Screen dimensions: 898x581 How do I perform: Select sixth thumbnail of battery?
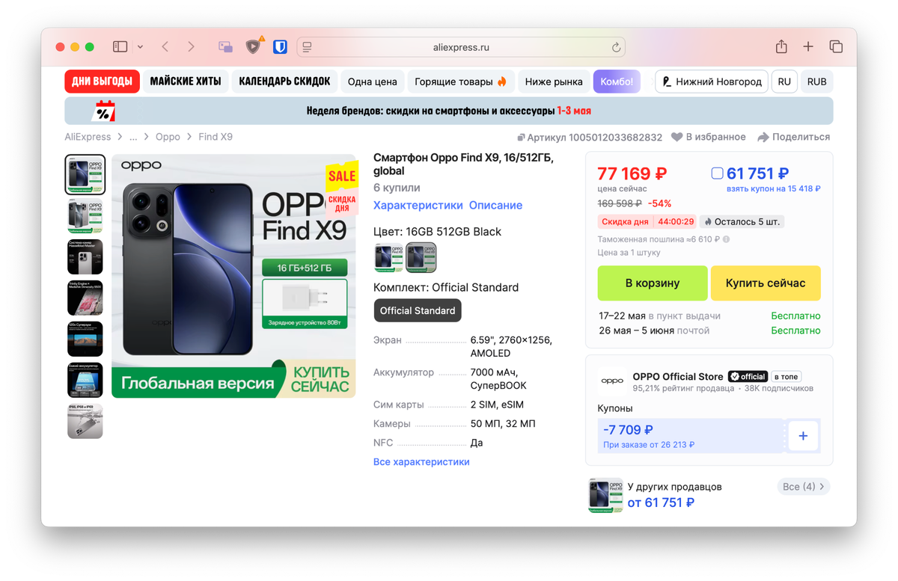[85, 380]
